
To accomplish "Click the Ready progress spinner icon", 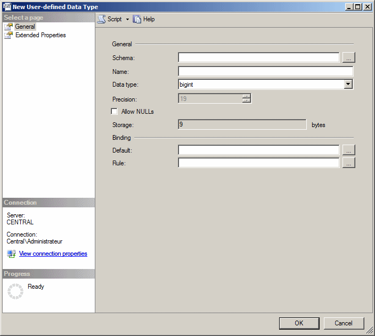I will tap(15, 291).
